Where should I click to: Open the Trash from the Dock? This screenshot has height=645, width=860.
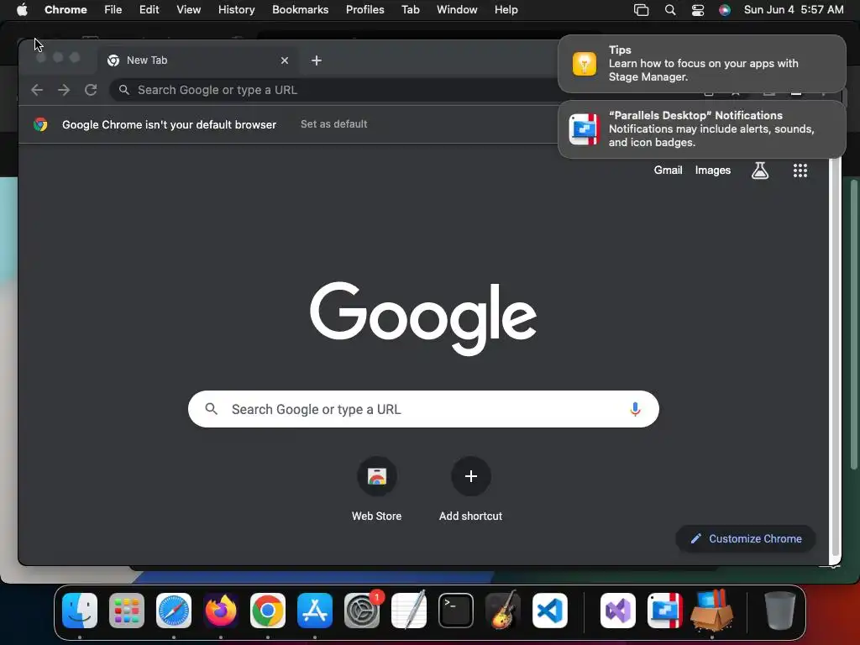click(x=780, y=611)
